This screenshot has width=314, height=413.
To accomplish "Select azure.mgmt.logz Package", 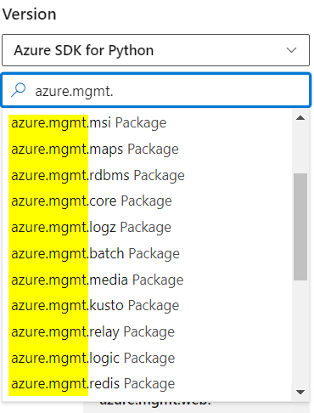I will coord(147,228).
